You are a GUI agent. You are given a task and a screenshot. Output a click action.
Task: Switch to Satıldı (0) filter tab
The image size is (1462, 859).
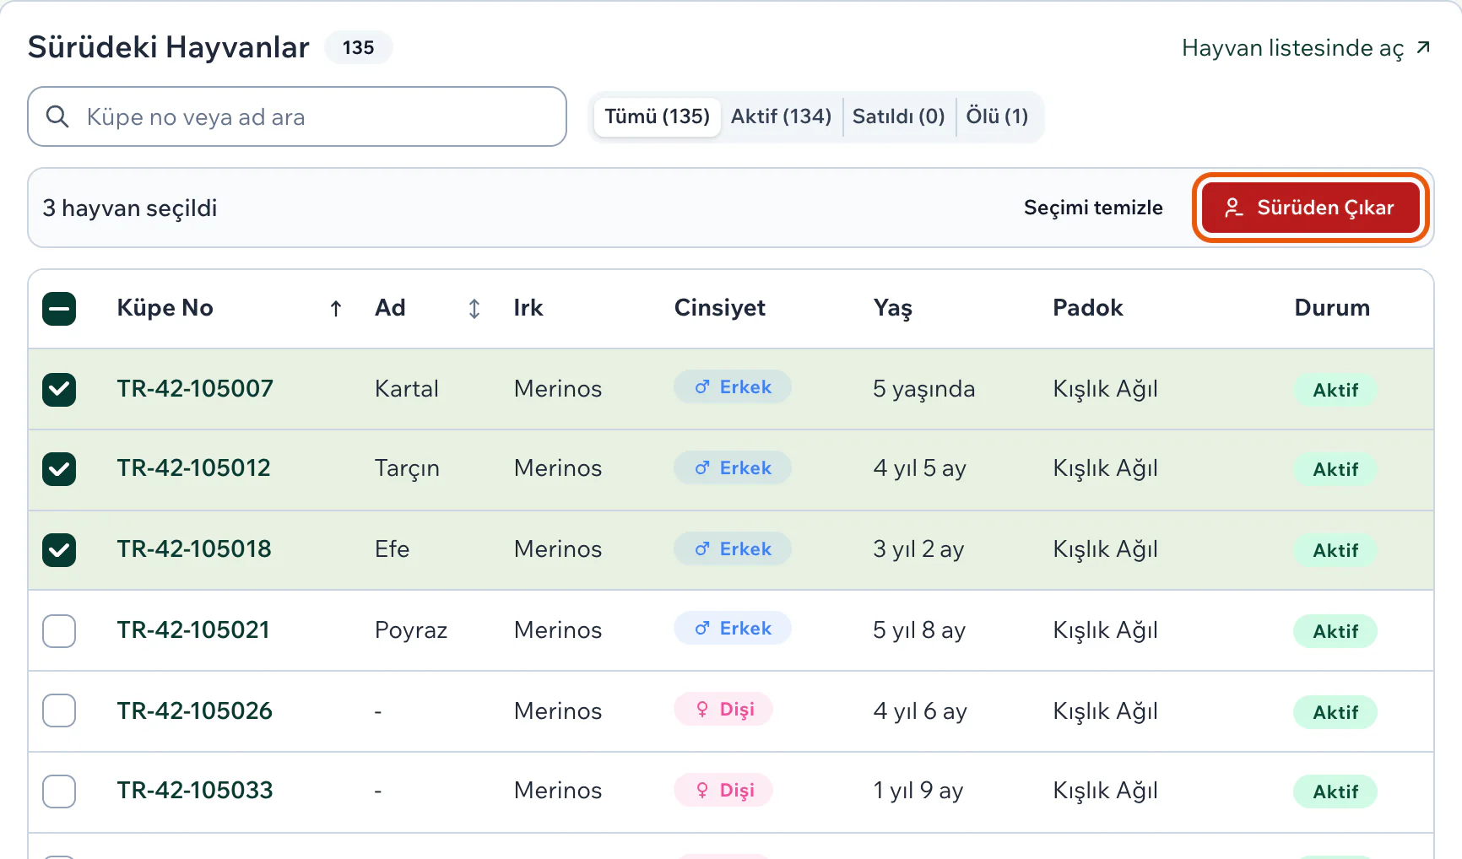[x=898, y=116]
